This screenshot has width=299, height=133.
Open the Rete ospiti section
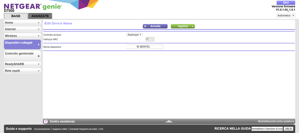[x=22, y=71]
